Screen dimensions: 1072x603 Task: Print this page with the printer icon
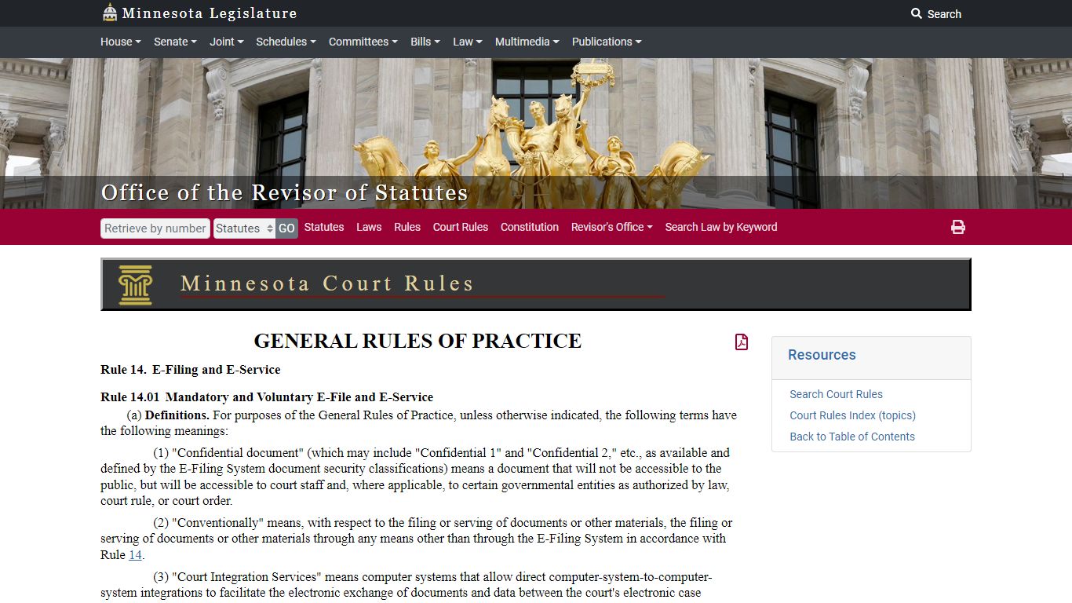click(x=957, y=227)
